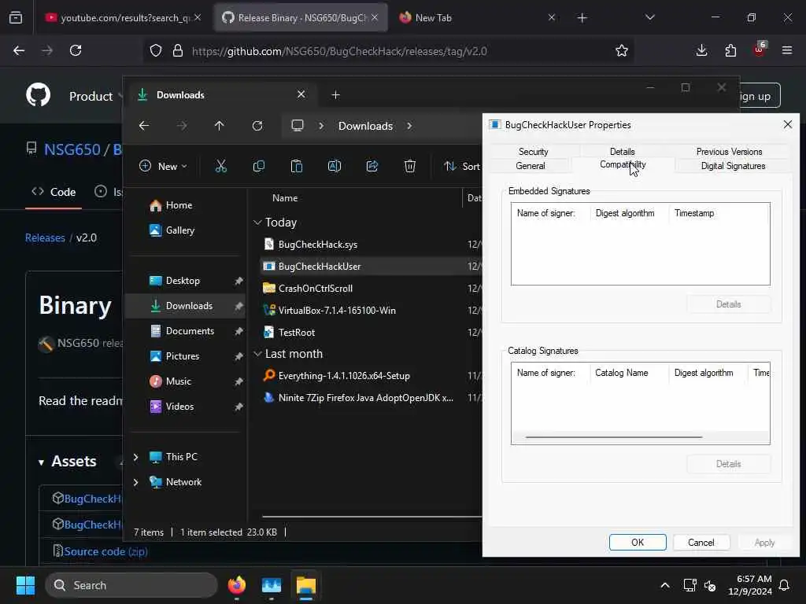Click the GitHub logo
The height and width of the screenshot is (604, 806).
coord(39,95)
